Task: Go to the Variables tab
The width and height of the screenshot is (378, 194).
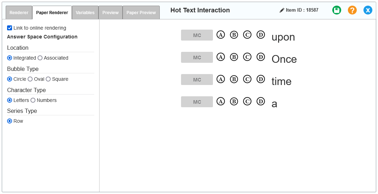Action: [x=85, y=12]
